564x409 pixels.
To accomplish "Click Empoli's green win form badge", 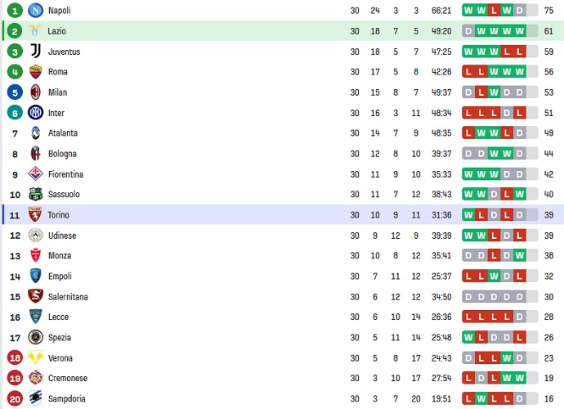I will [494, 276].
